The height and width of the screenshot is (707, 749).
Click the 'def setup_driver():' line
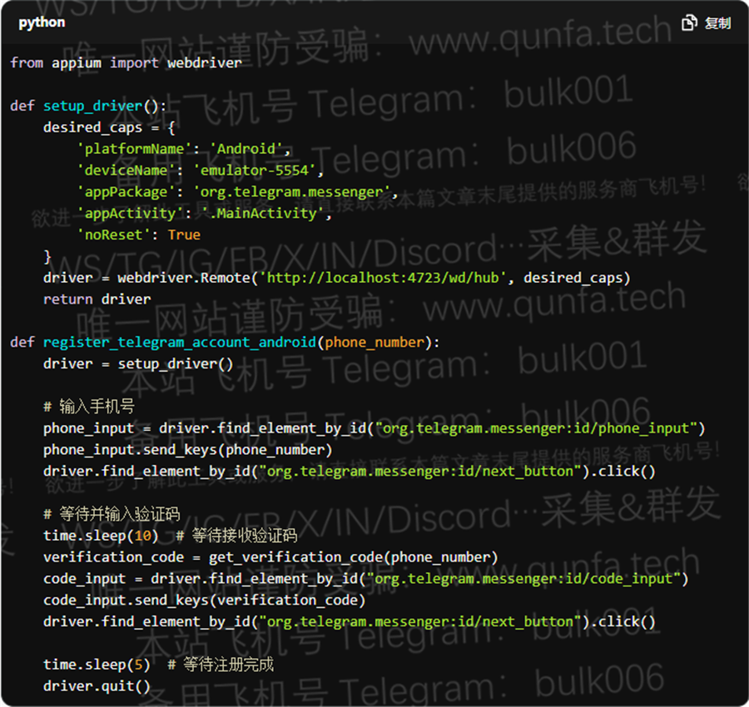pyautogui.click(x=88, y=106)
